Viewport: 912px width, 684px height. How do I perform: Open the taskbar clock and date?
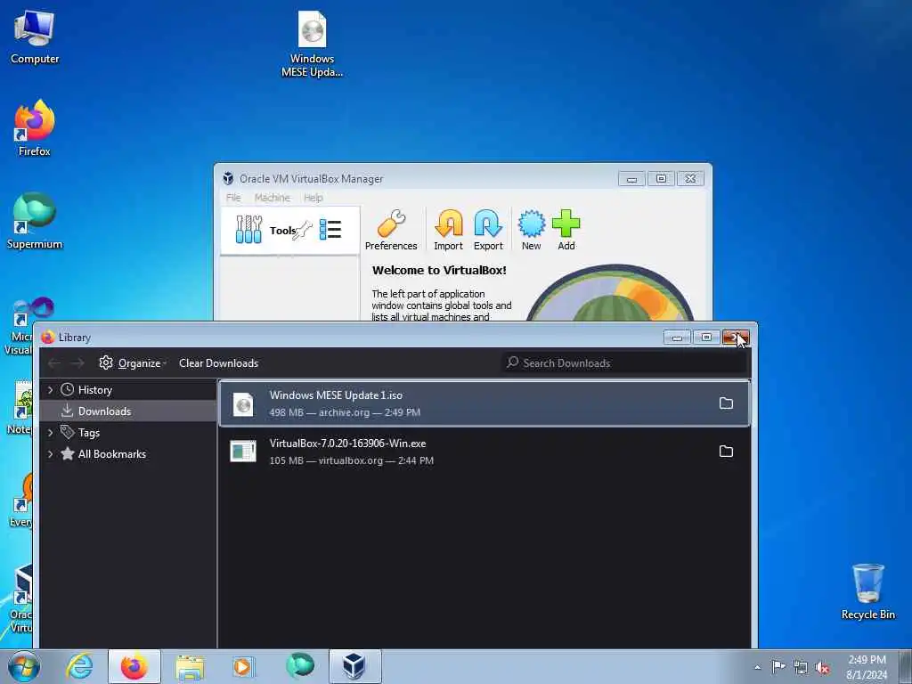tap(867, 667)
